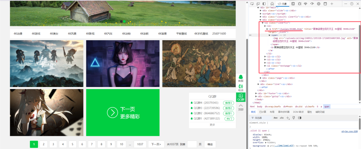Click the 4K手机壁纸 category link

click(x=201, y=33)
